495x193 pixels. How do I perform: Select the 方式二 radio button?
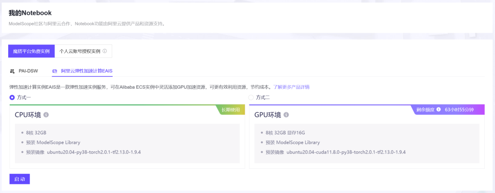point(251,97)
